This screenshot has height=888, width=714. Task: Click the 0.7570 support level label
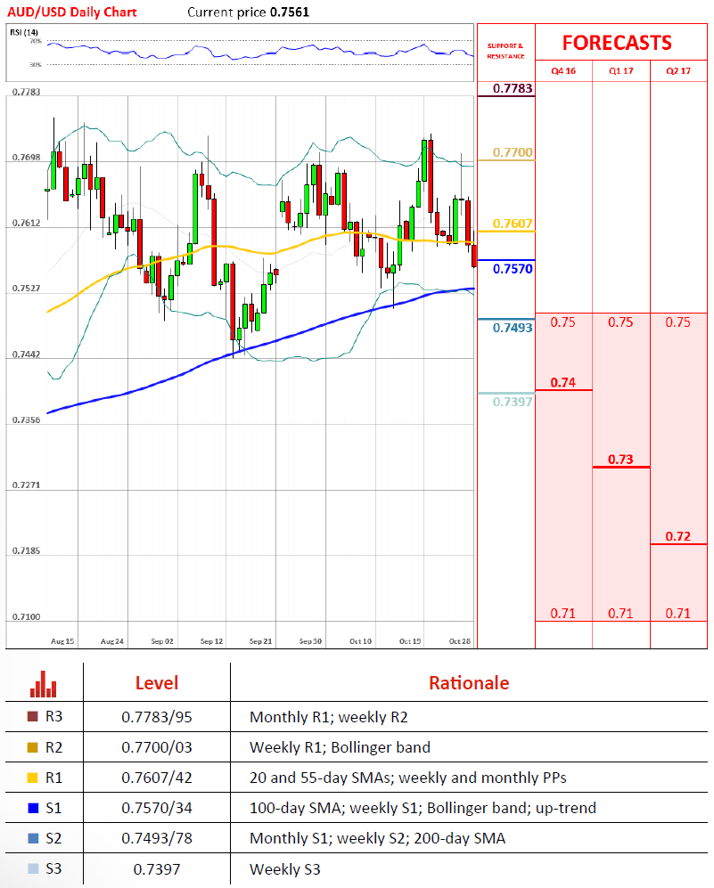[513, 269]
